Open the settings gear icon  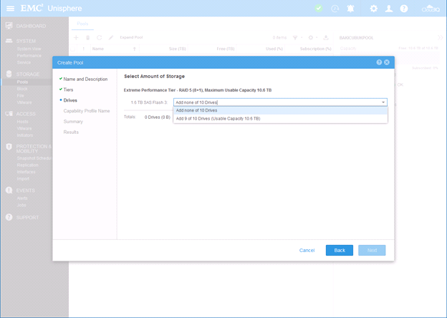[x=373, y=9]
